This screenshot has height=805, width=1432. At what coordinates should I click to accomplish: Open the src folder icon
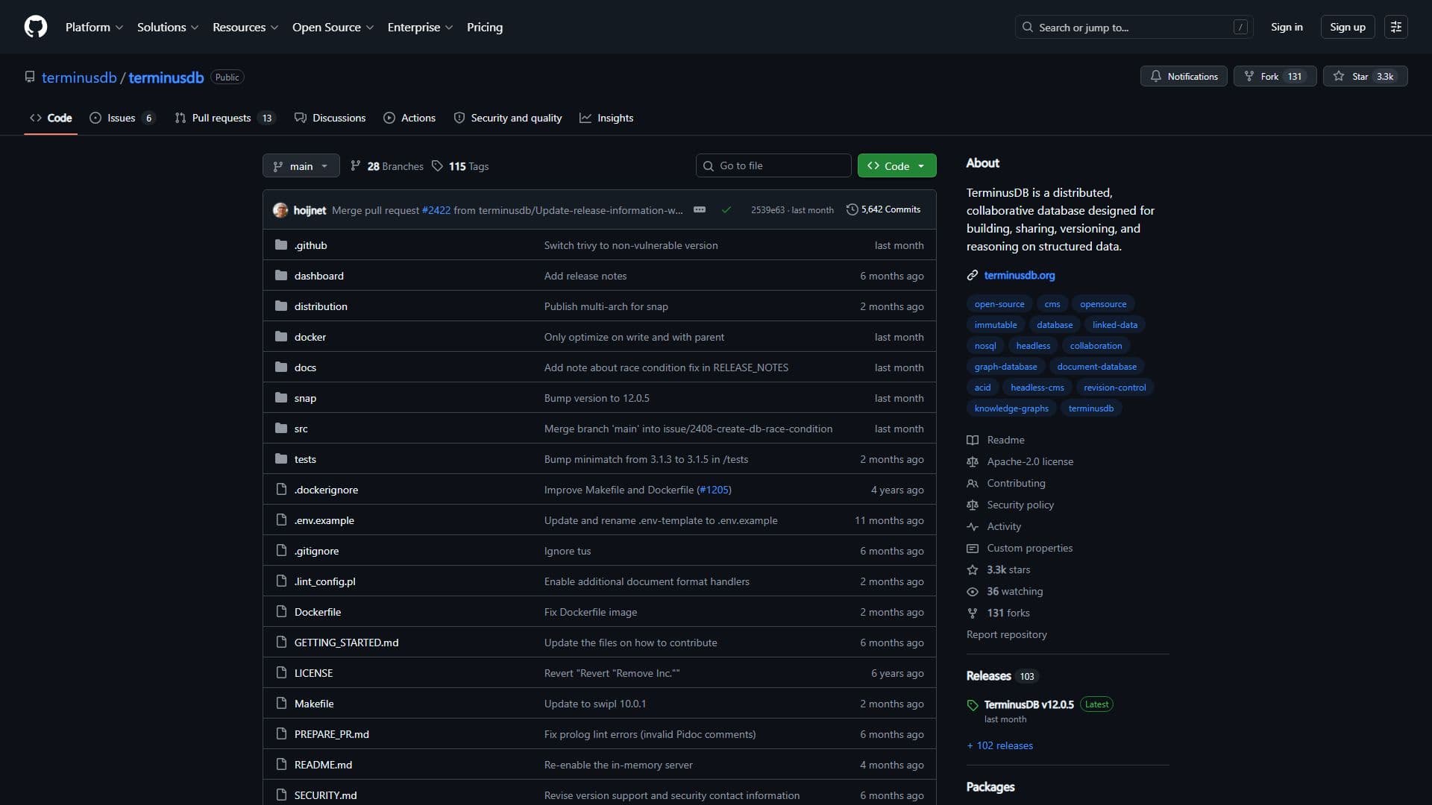click(x=281, y=429)
